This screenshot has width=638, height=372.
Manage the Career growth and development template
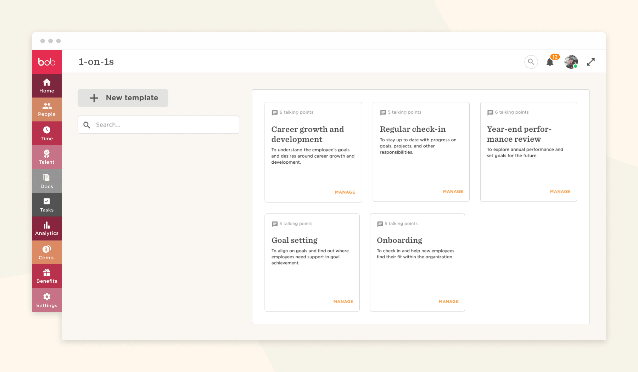click(345, 192)
